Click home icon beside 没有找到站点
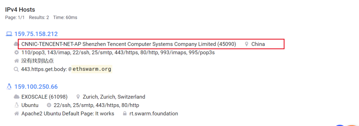This screenshot has height=126, width=359. [17, 61]
